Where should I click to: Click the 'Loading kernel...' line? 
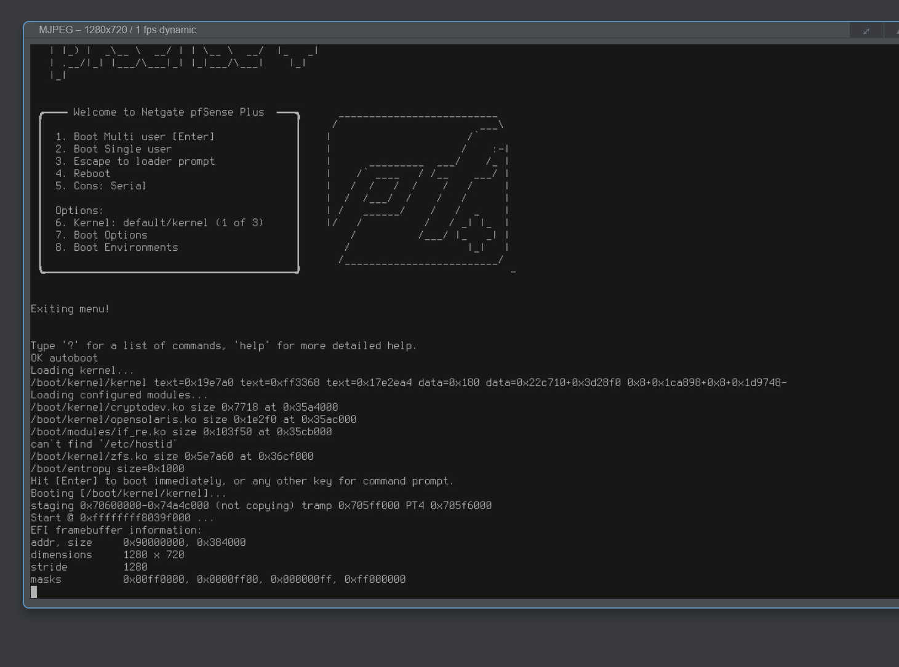[82, 370]
